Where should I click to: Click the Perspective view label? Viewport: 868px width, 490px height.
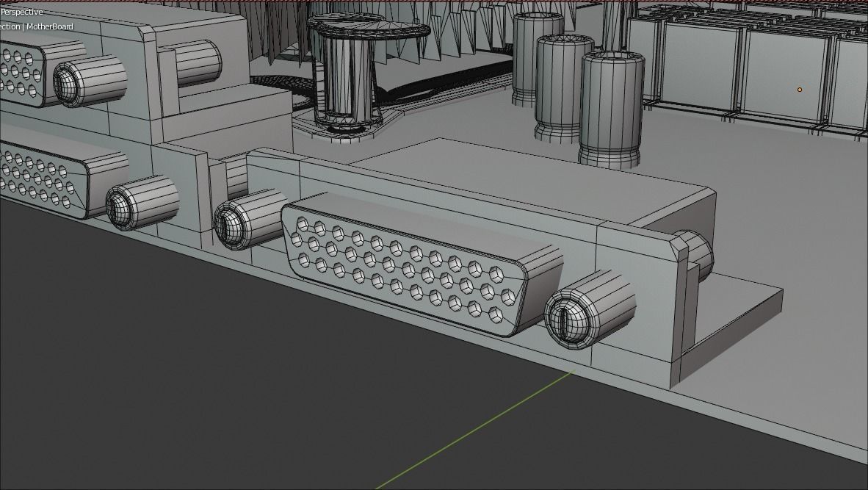(x=21, y=12)
